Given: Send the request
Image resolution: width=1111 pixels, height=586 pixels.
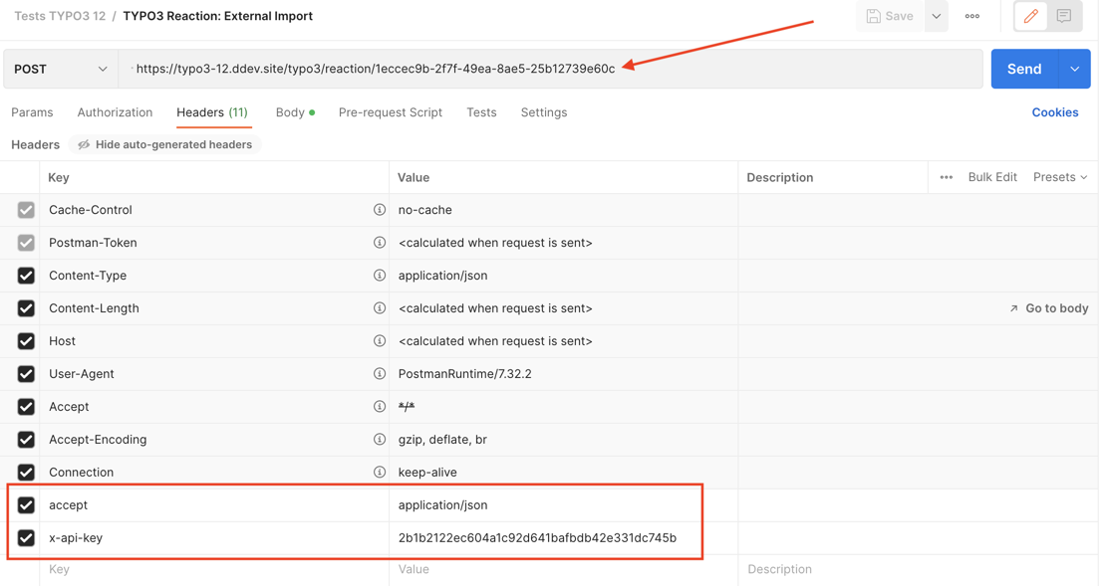Looking at the screenshot, I should (x=1023, y=69).
